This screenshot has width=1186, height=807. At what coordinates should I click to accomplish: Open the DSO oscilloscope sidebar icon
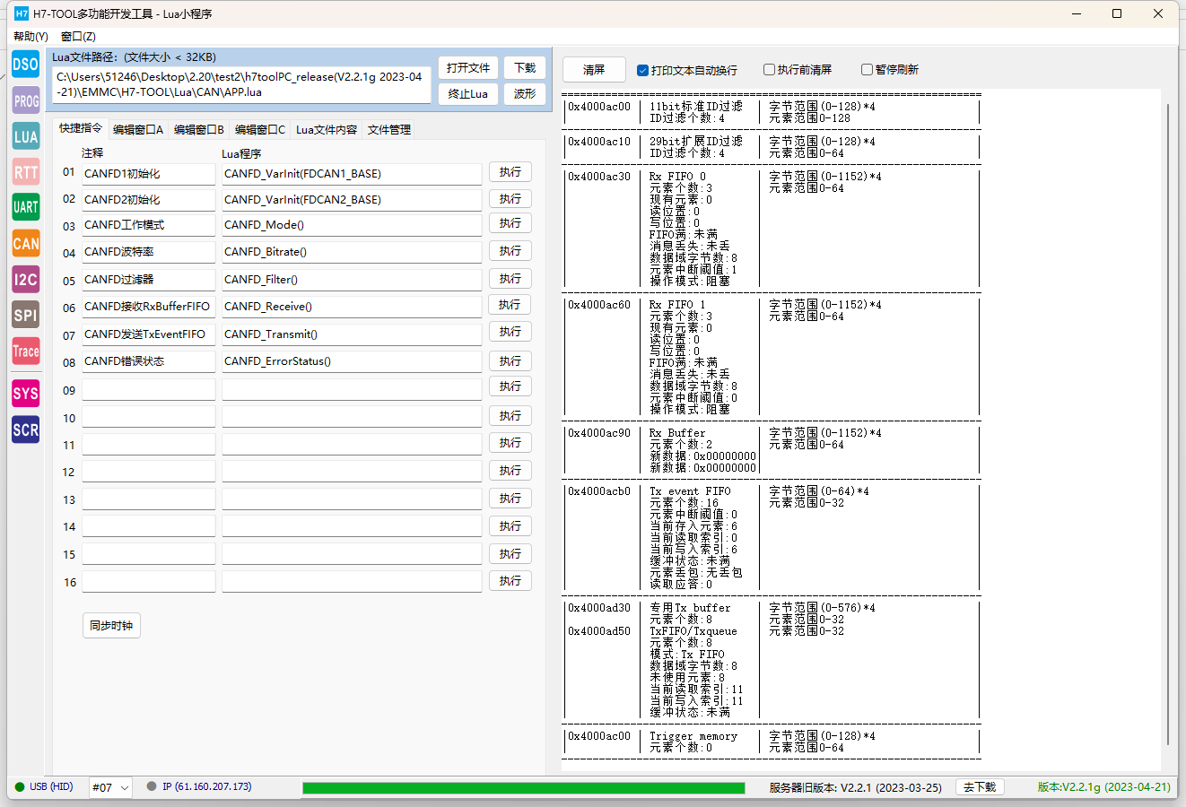pyautogui.click(x=25, y=64)
